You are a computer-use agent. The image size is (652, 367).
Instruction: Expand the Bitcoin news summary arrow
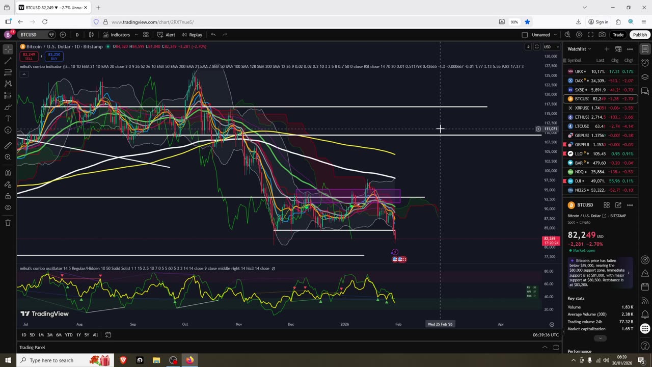pyautogui.click(x=628, y=273)
